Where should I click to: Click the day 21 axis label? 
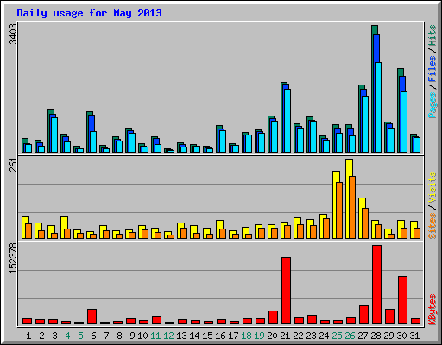[x=285, y=336]
